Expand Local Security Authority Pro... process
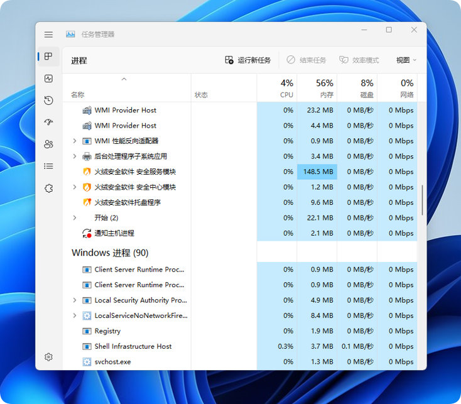Viewport: 461px width, 404px height. (75, 300)
